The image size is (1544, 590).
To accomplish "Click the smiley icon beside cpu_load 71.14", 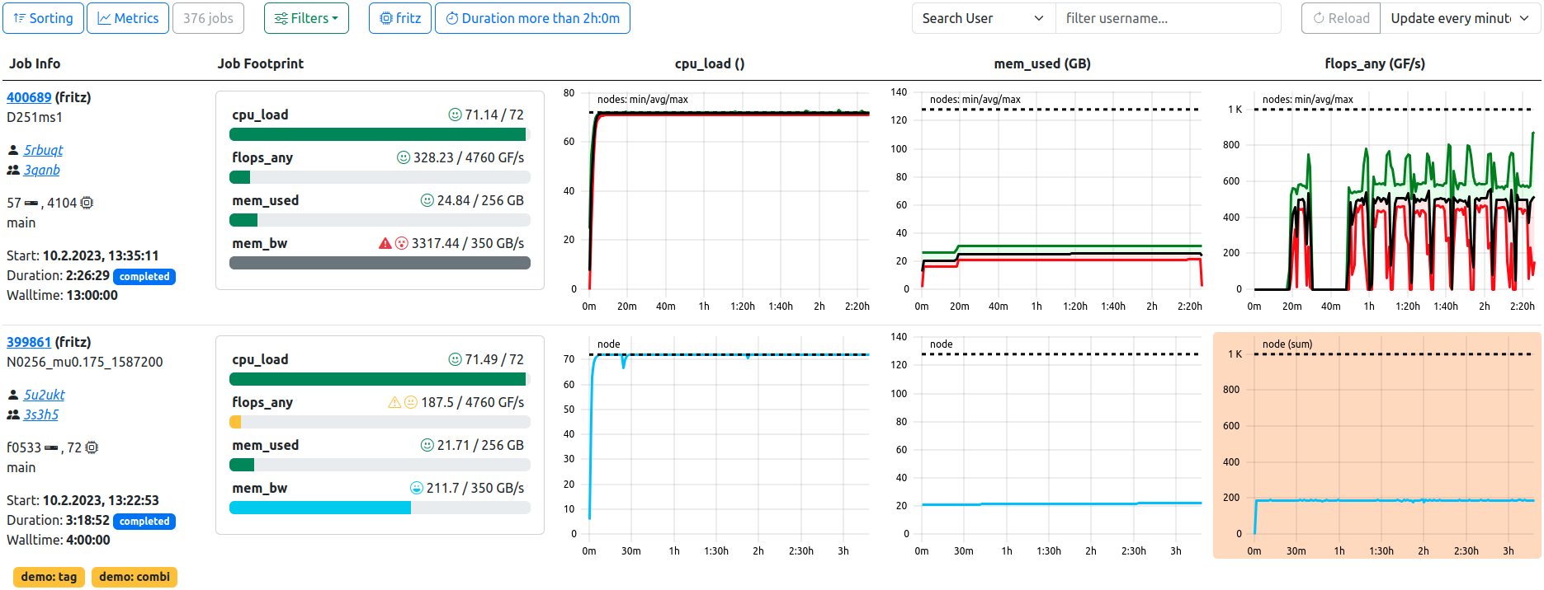I will pos(455,115).
